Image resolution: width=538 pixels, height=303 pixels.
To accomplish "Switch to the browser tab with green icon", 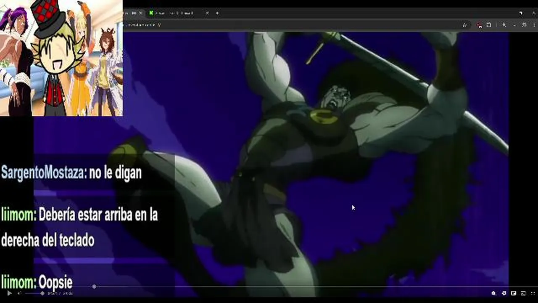I will pyautogui.click(x=179, y=13).
